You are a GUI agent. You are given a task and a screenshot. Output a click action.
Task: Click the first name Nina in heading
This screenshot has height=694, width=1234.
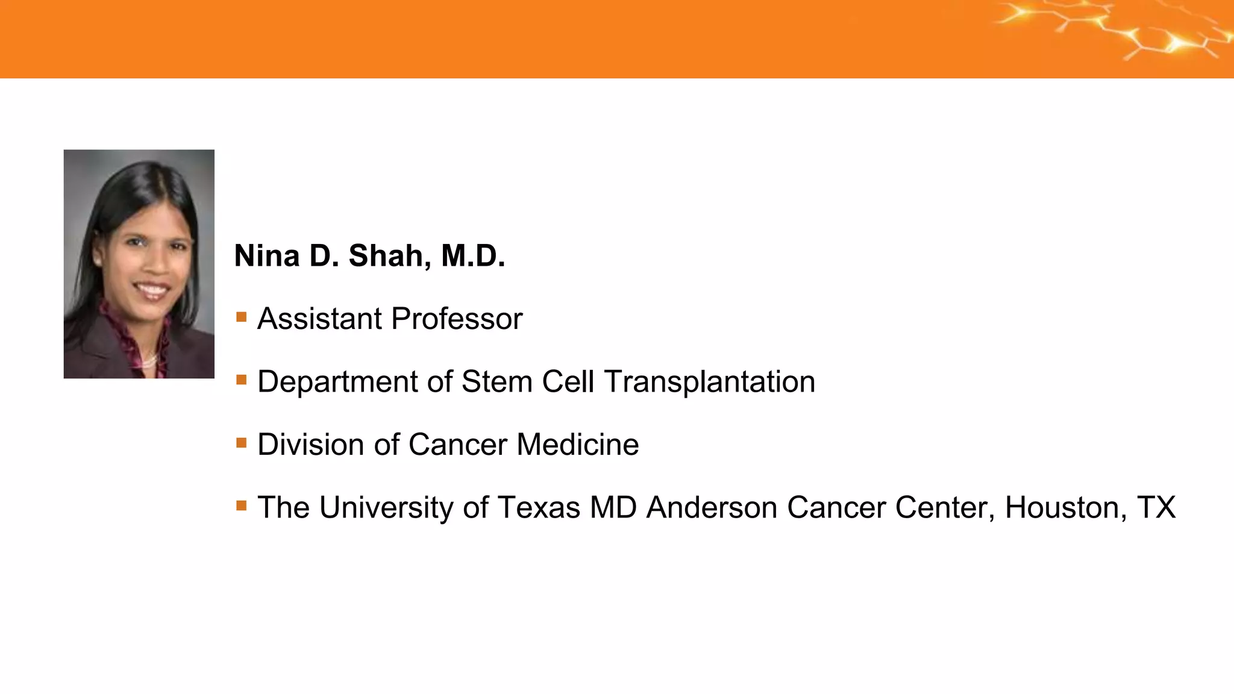pyautogui.click(x=267, y=256)
